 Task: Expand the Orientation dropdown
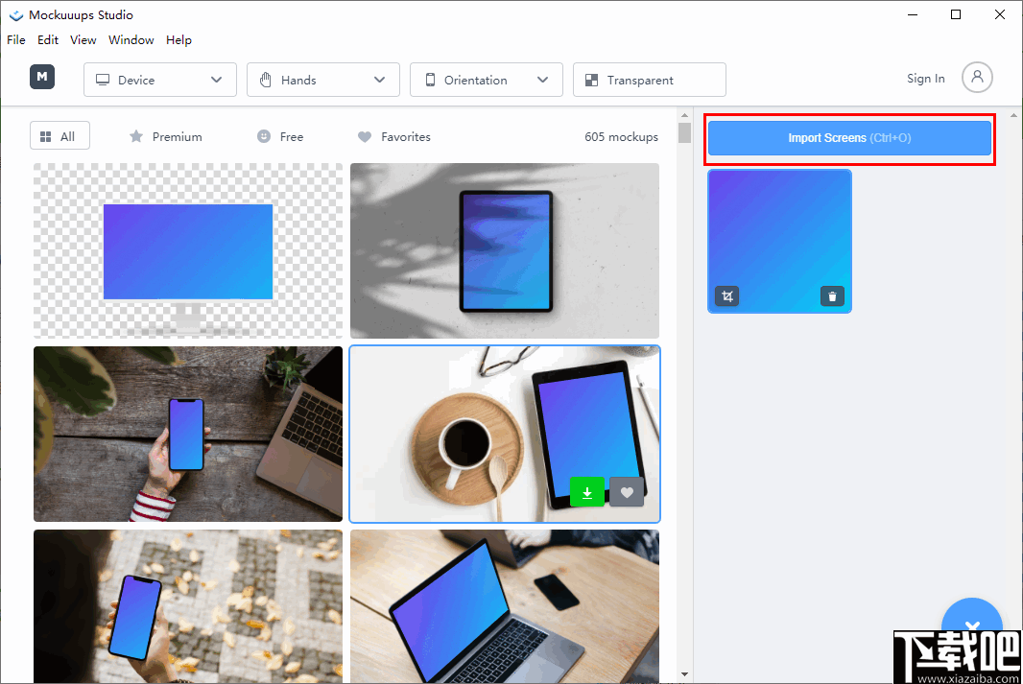pyautogui.click(x=486, y=80)
